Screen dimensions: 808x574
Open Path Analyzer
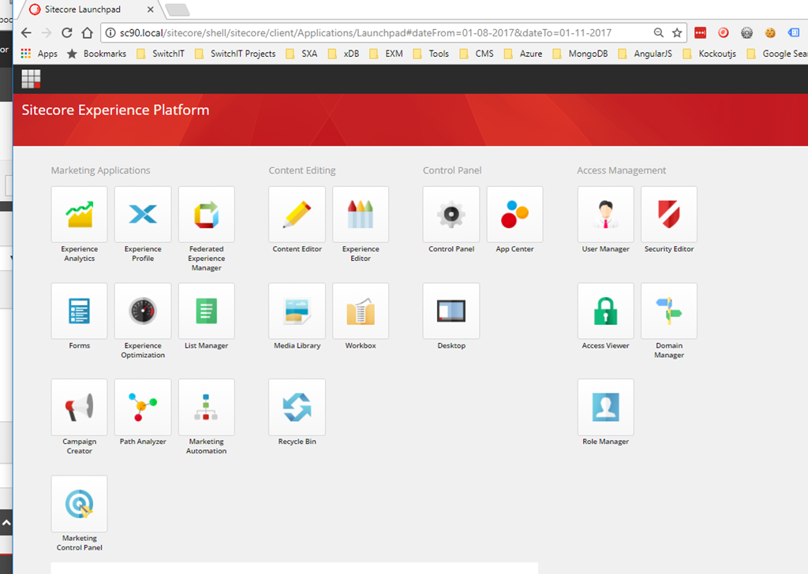click(143, 407)
